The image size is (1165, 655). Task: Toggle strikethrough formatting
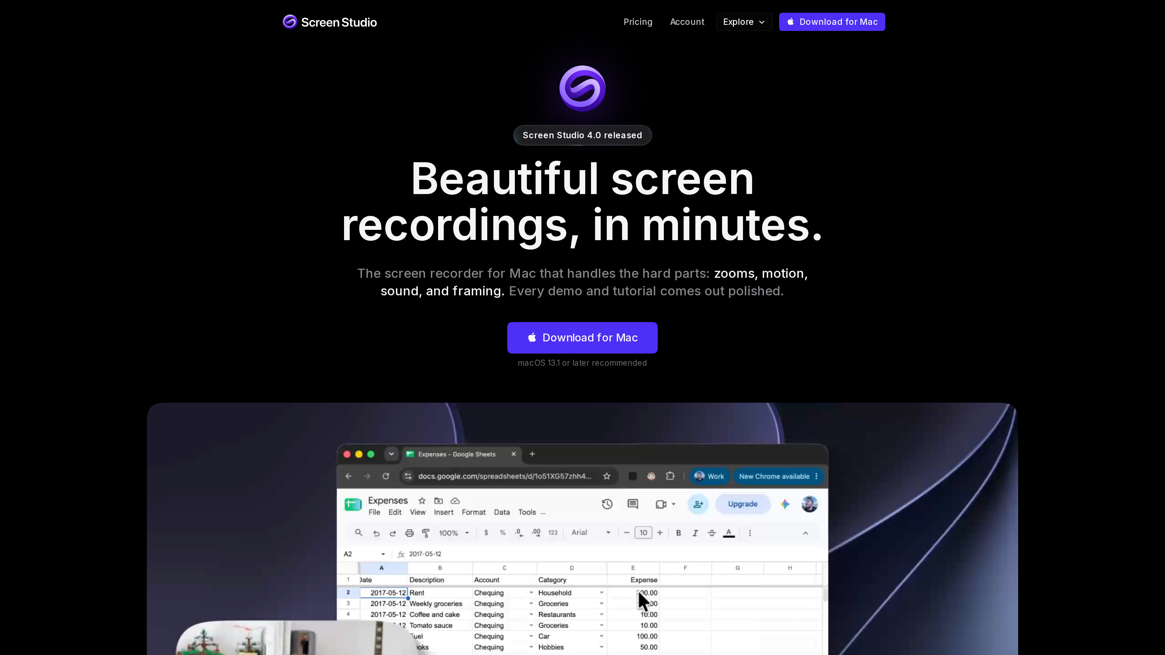click(712, 533)
